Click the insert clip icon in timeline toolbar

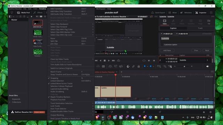pyautogui.click(x=110, y=66)
